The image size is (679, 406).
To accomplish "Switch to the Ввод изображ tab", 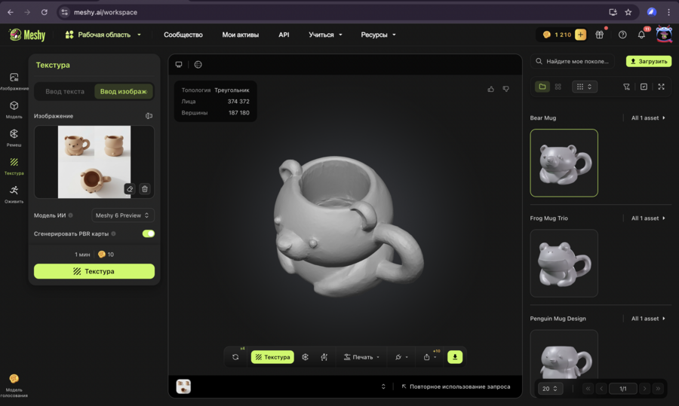I will pyautogui.click(x=124, y=91).
